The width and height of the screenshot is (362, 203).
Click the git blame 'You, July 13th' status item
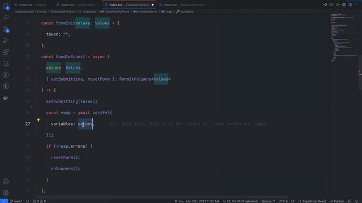pos(197,201)
